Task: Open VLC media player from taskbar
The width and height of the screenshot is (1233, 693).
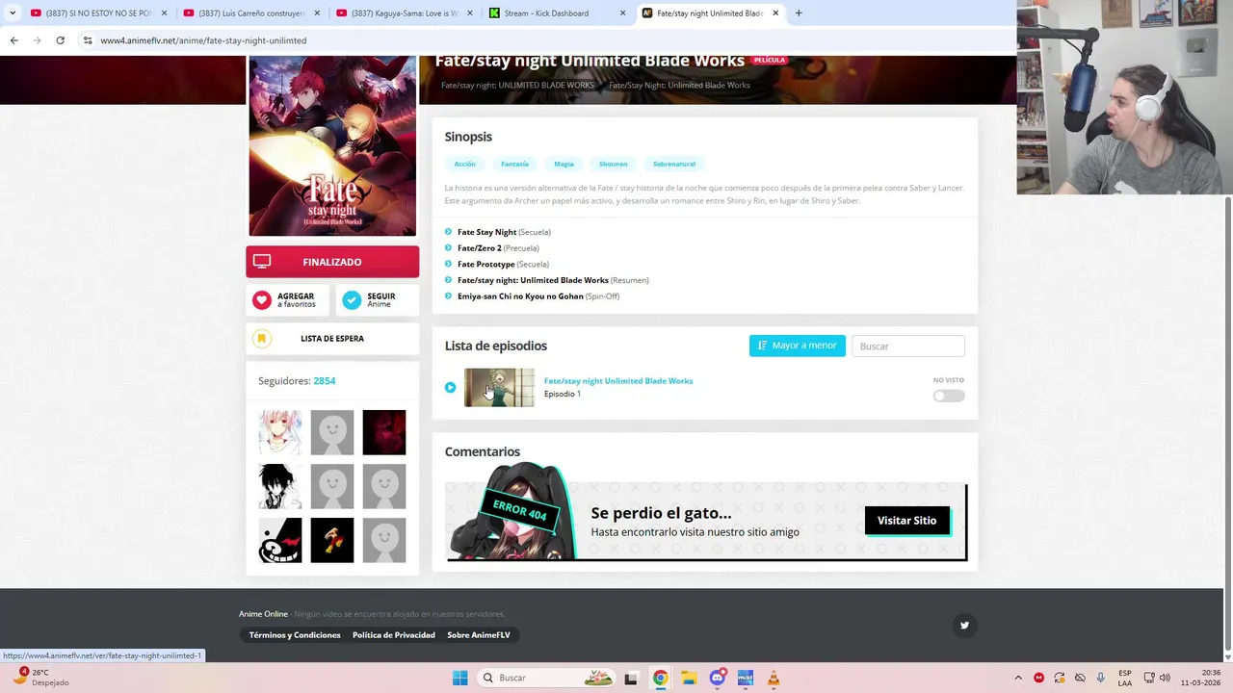Action: tap(774, 678)
